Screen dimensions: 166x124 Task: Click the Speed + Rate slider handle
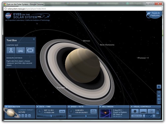pyautogui.click(x=86, y=116)
